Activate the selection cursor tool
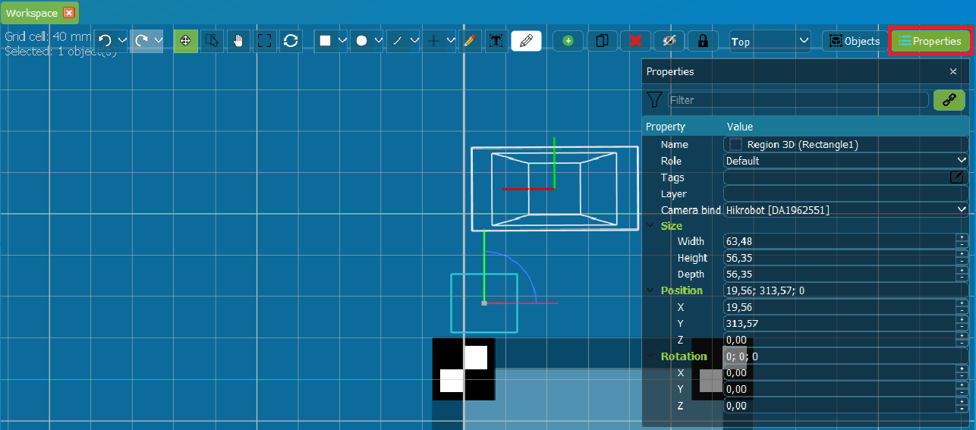This screenshot has height=430, width=976. [212, 41]
